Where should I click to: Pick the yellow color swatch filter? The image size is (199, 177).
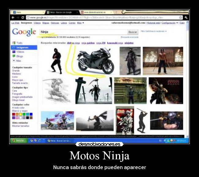21,114
